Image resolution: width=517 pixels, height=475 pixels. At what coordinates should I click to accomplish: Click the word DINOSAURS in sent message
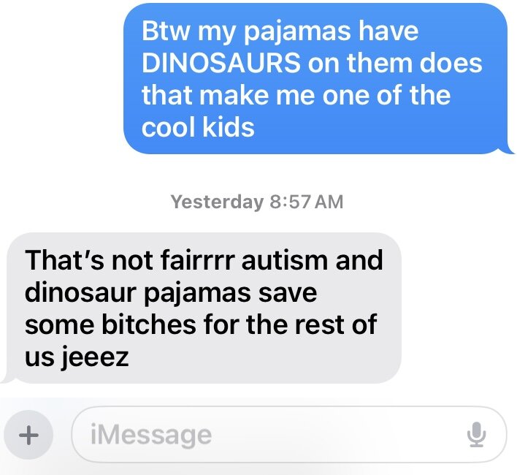pos(221,63)
